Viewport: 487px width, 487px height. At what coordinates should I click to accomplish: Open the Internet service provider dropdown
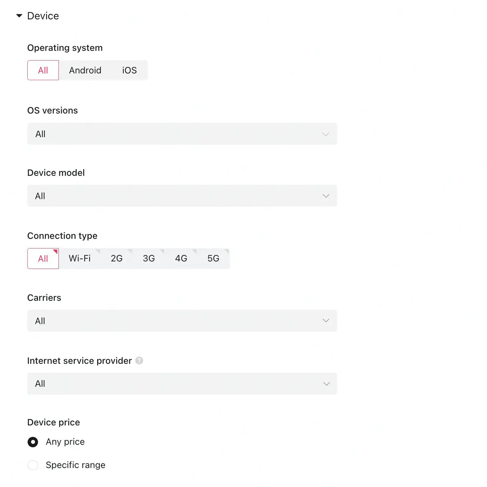point(182,384)
